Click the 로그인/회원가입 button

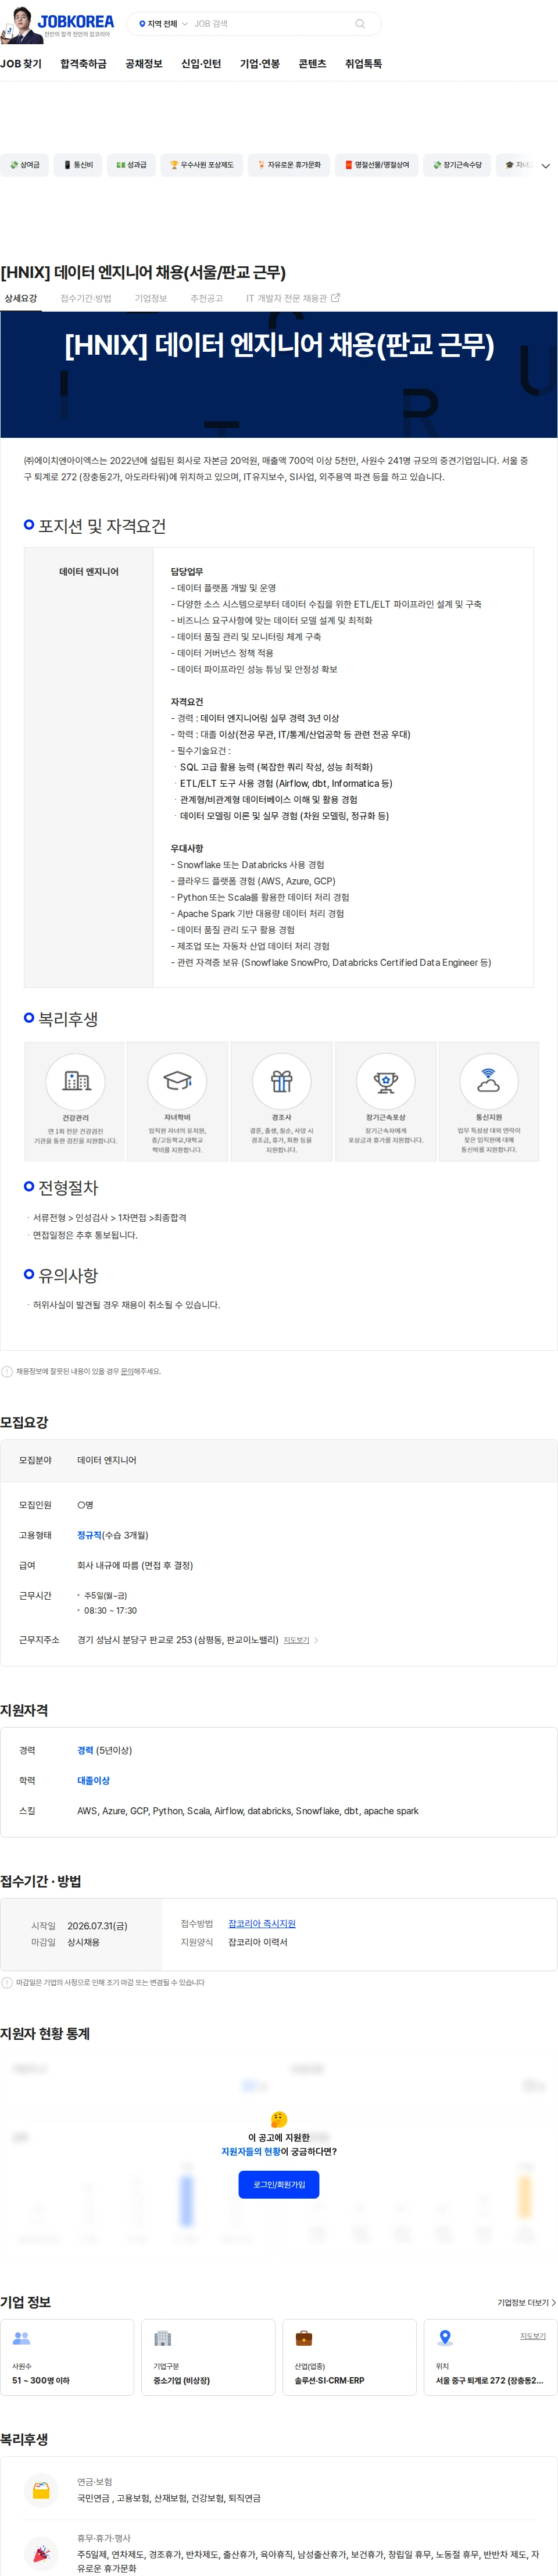tap(279, 2185)
